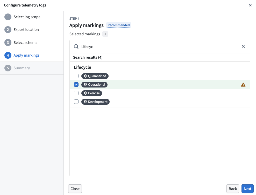Tick the Exercise checkbox
256x195 pixels.
[76, 93]
